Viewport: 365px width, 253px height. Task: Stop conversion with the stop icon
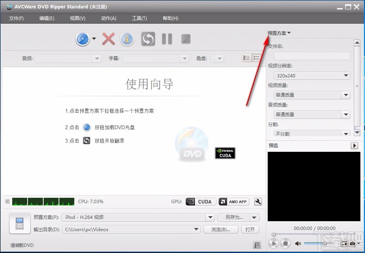[x=185, y=38]
